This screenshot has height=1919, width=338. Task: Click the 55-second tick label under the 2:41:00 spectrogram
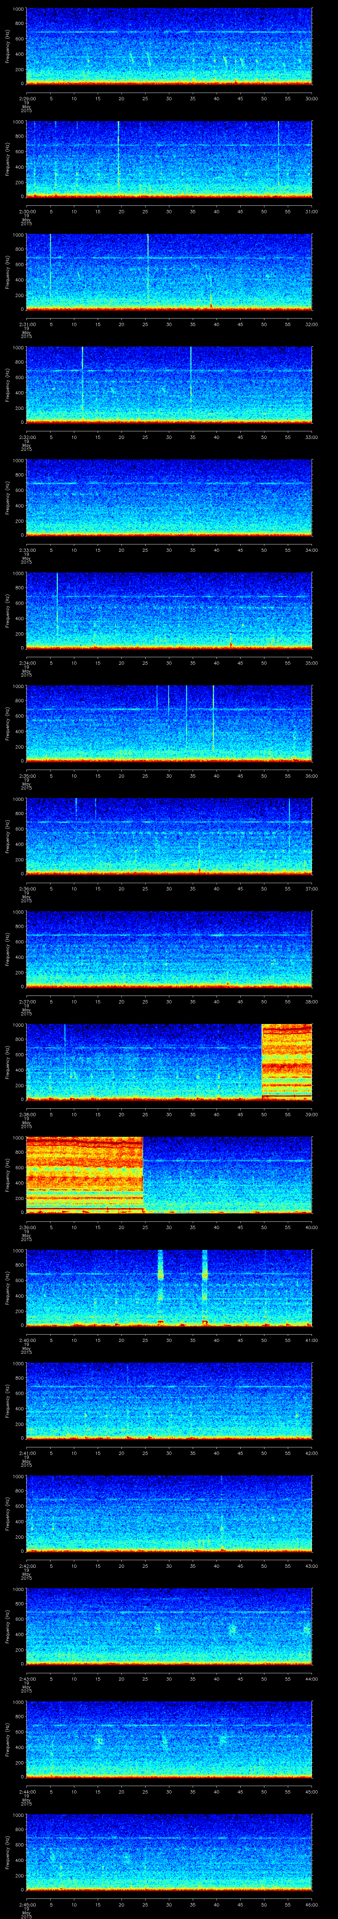point(287,1453)
